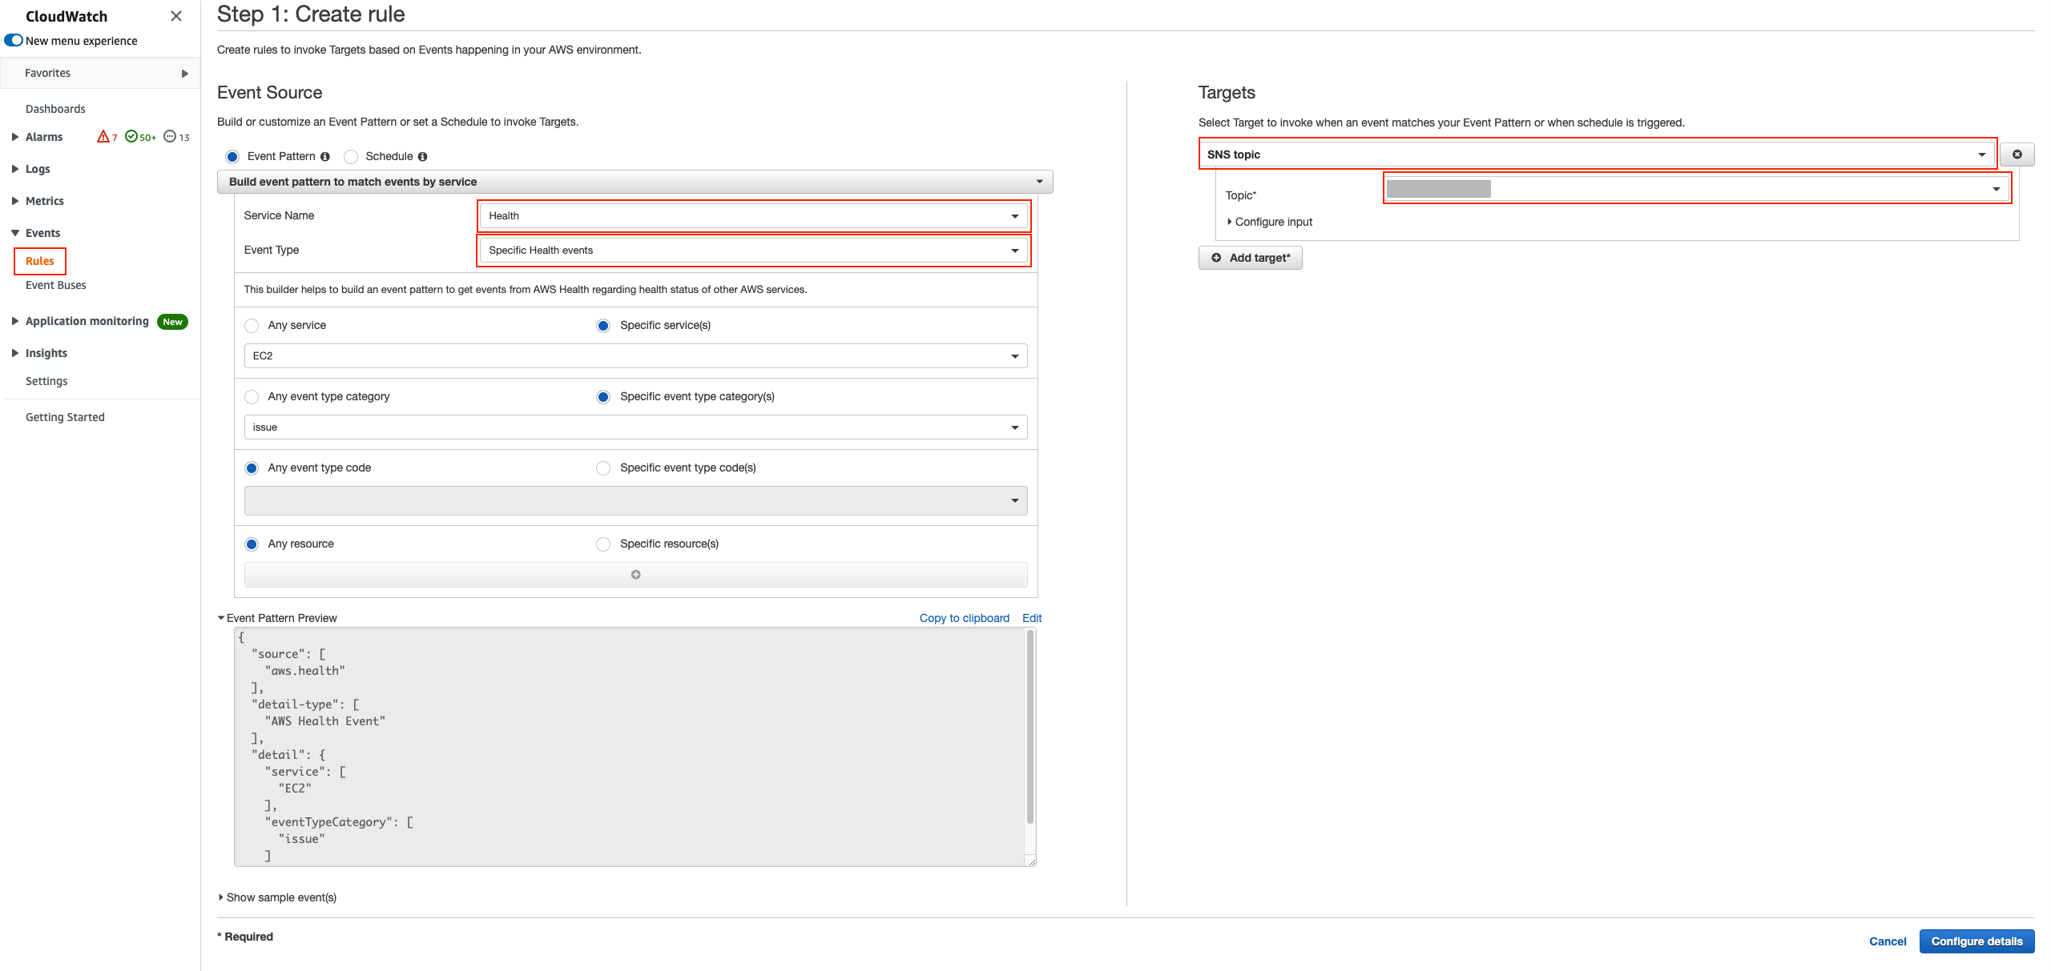Click the Configure details button
The width and height of the screenshot is (2051, 971).
(1976, 941)
